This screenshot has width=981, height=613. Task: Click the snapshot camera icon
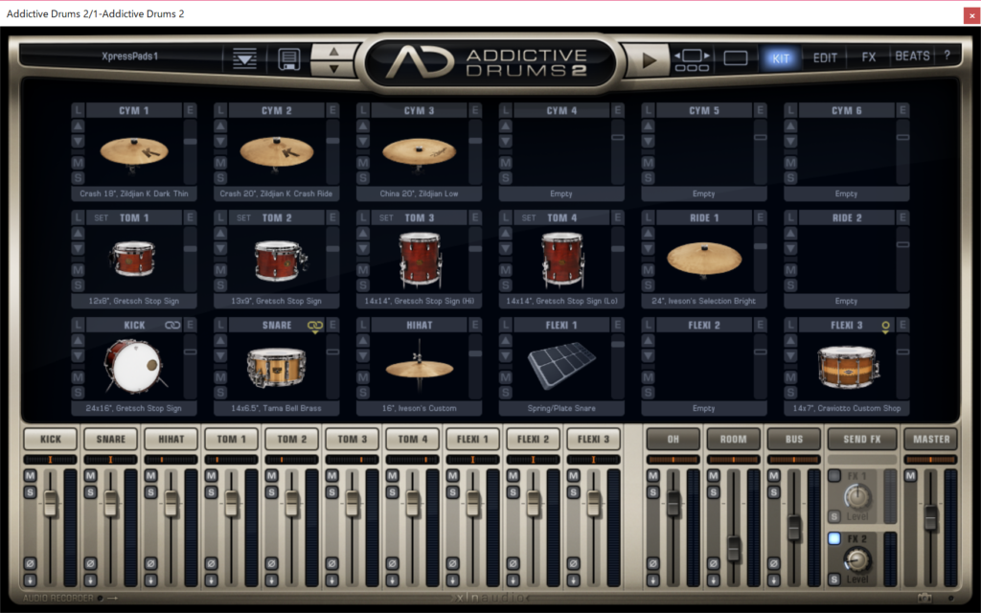(x=924, y=598)
